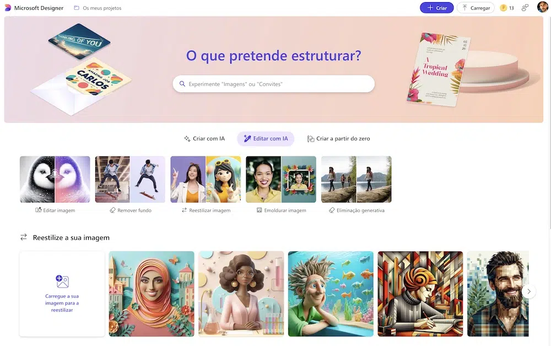The image size is (551, 346).
Task: Select the Editar com IA tab
Action: point(266,138)
